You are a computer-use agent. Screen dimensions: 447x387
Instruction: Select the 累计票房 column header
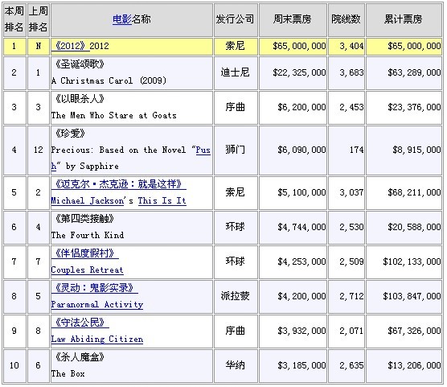[404, 19]
